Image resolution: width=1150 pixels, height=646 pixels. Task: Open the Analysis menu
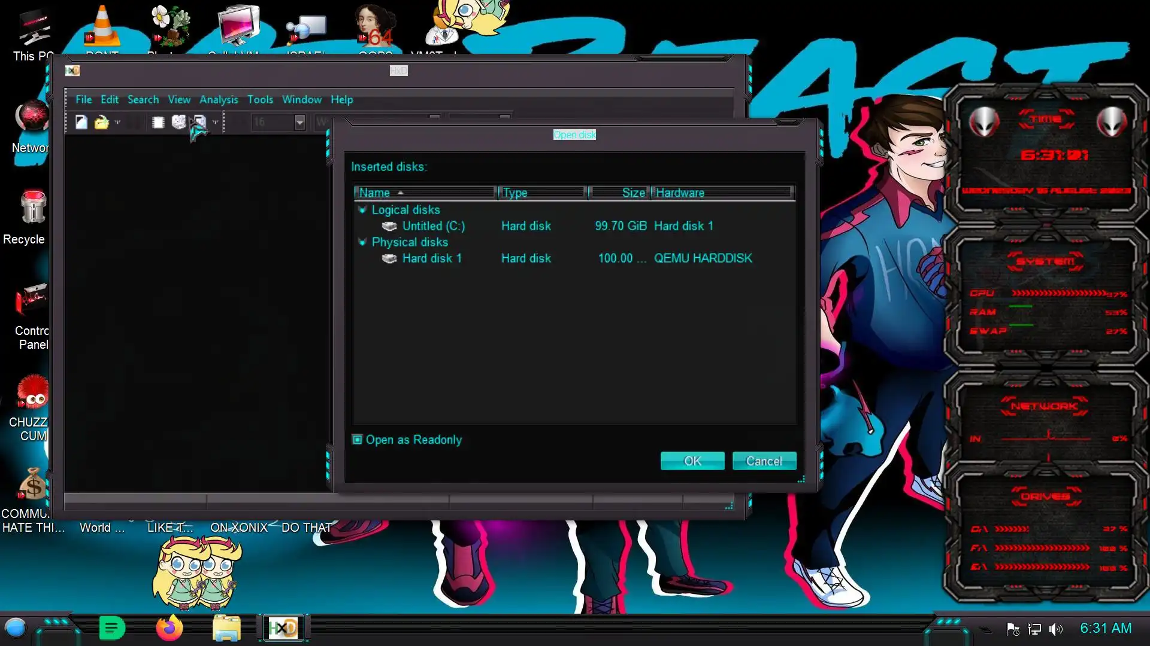219,100
